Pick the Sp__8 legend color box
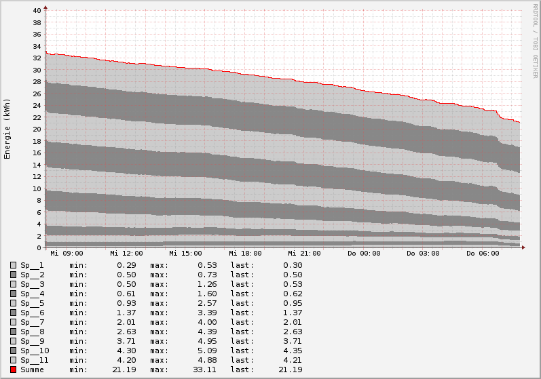541x379 pixels. point(13,332)
